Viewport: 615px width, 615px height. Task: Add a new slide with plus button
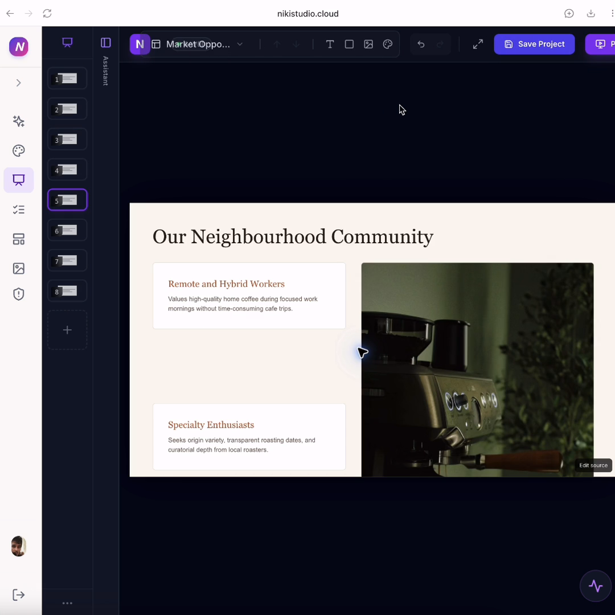click(x=67, y=330)
